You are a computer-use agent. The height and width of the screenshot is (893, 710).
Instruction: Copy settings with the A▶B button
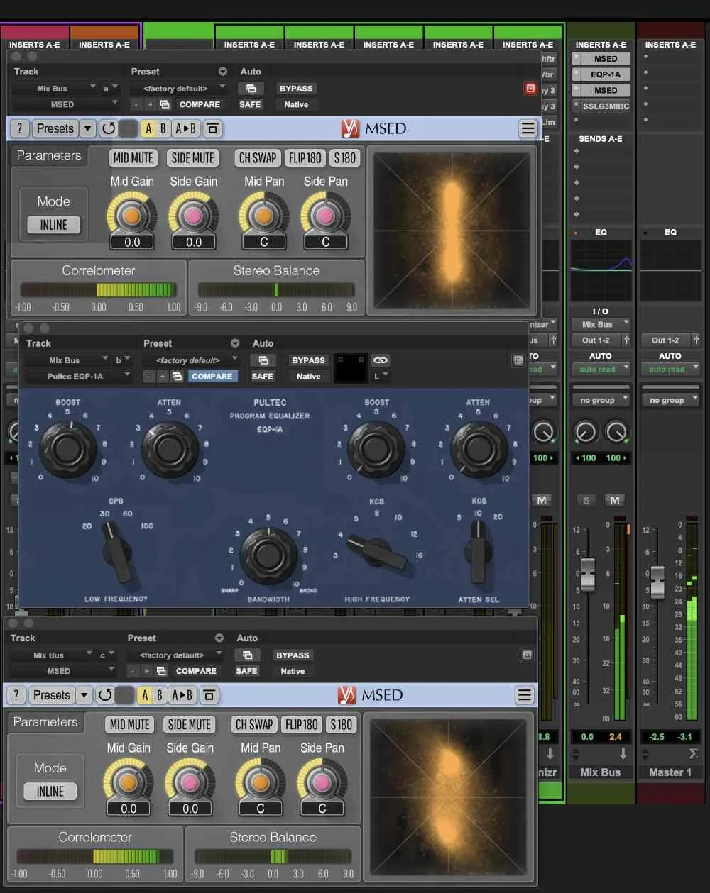click(185, 128)
